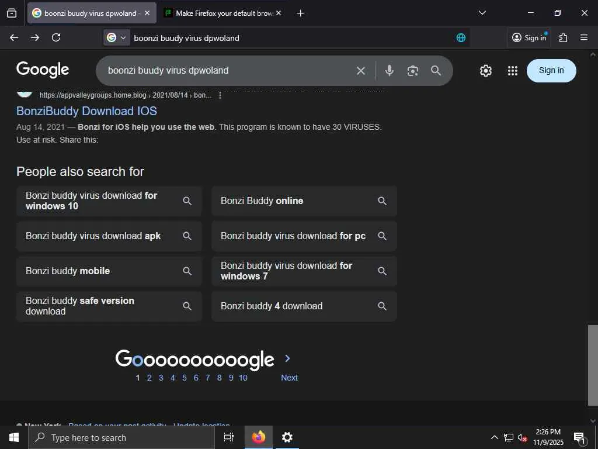This screenshot has height=449, width=598.
Task: Search Bonzi buddy virus download for windows 10
Action: 109,201
